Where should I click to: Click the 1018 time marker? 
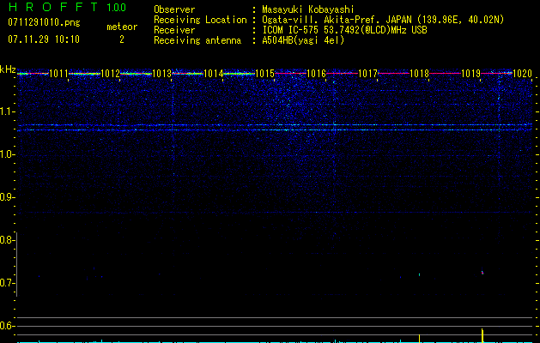(x=419, y=73)
